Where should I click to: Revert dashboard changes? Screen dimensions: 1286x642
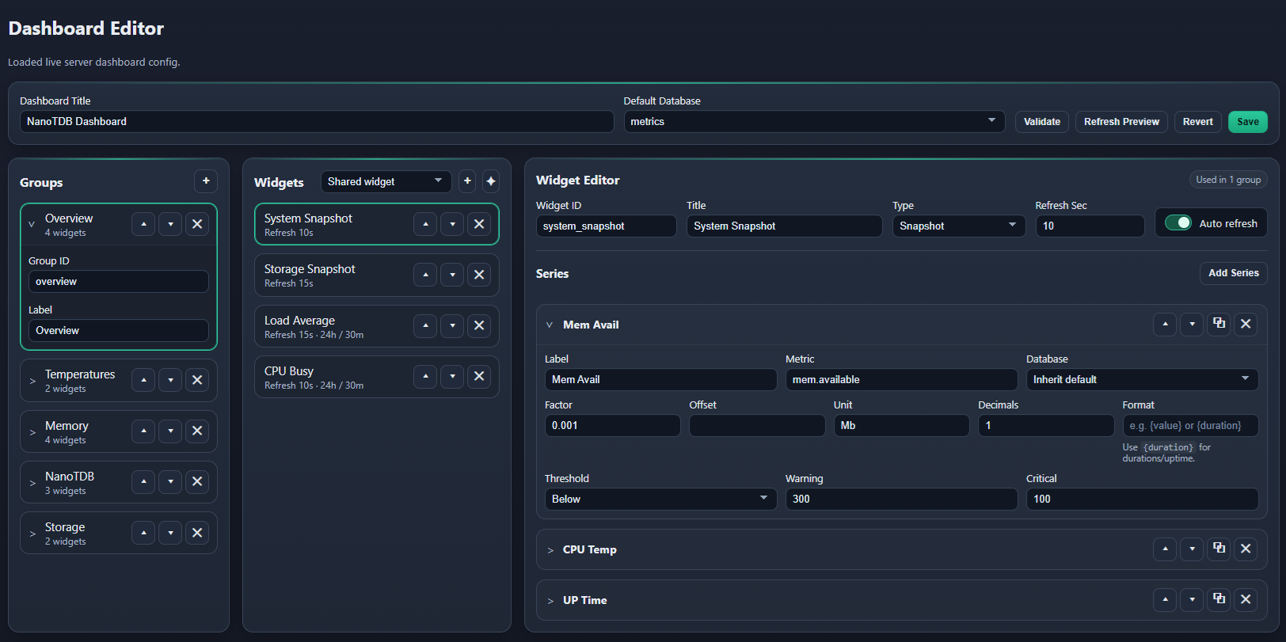click(1197, 121)
